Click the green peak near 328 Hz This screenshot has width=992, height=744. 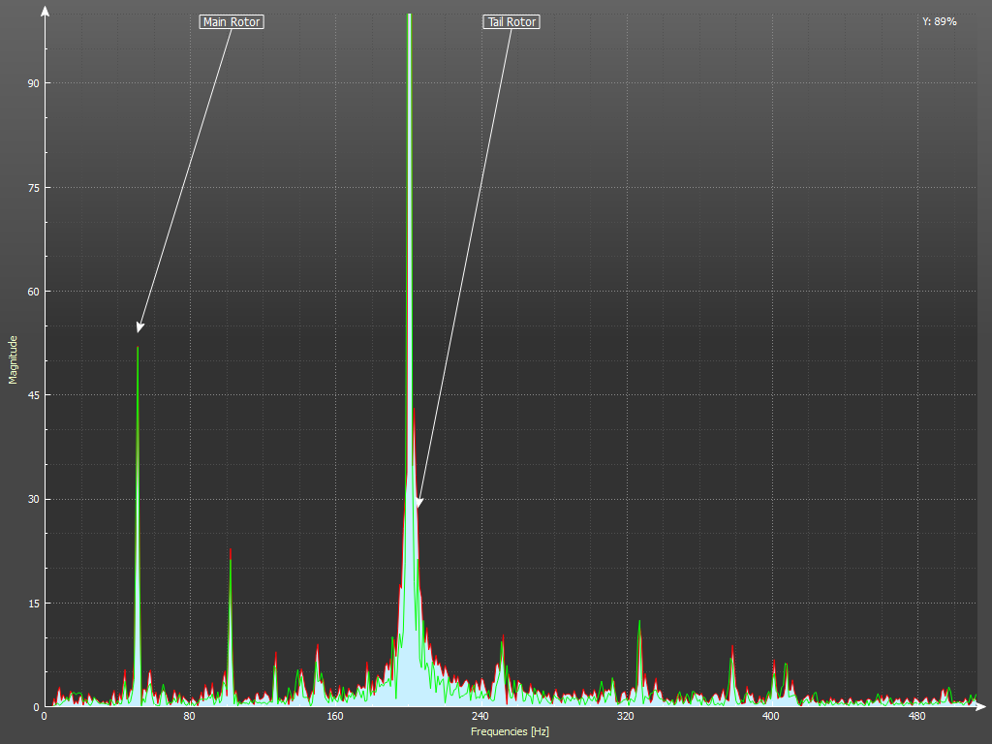click(639, 622)
